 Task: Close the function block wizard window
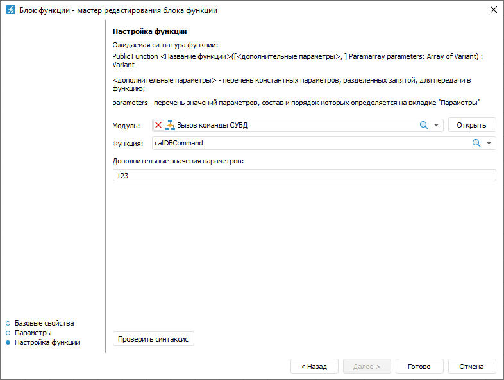pos(493,10)
